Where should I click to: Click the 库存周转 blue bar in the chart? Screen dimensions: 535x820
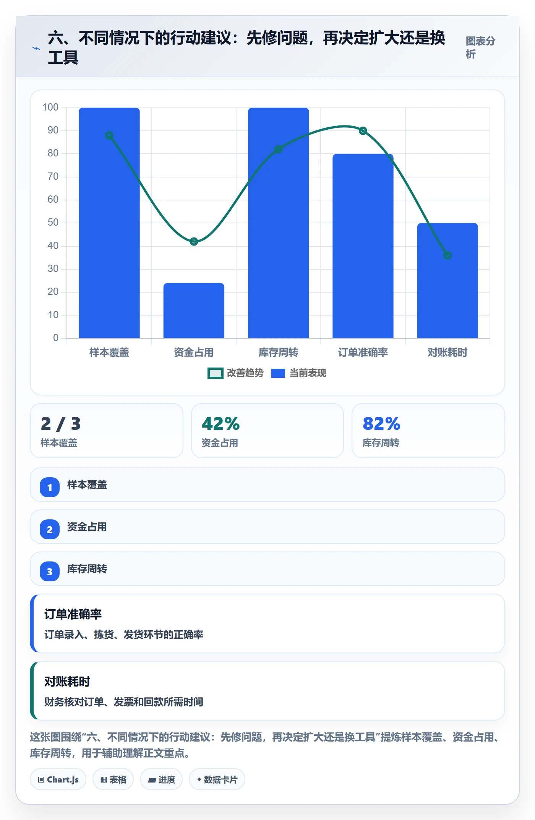pos(278,223)
